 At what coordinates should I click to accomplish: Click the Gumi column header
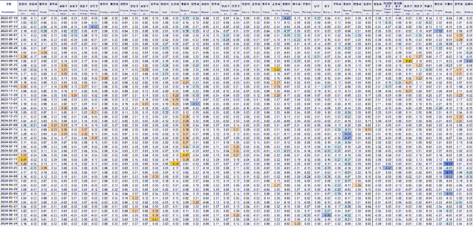point(337,13)
